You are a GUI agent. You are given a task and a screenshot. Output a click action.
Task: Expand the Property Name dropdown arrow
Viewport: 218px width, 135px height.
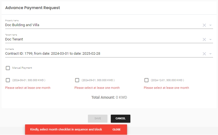click(210, 25)
